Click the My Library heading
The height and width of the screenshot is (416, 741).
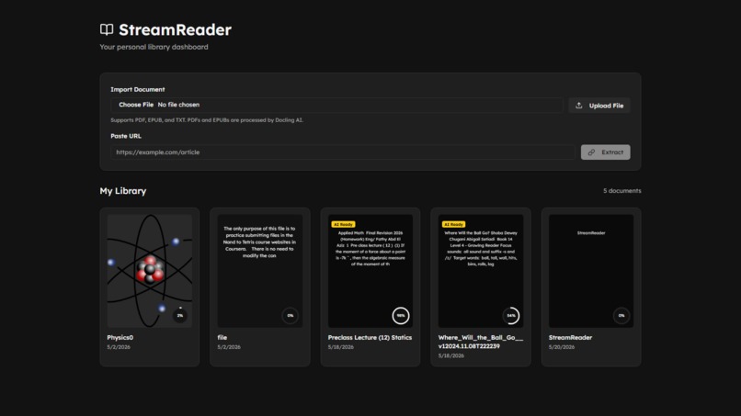[123, 191]
